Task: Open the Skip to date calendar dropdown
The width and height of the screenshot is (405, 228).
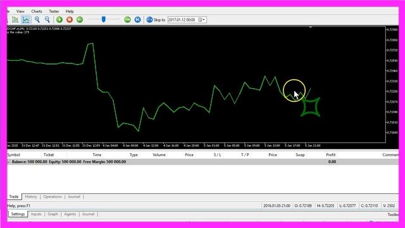Action: coord(202,20)
